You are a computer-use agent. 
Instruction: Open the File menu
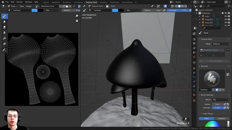tap(7, 2)
